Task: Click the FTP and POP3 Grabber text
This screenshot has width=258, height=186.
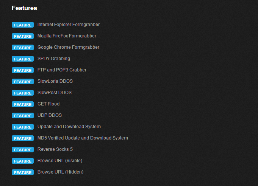Action: pyautogui.click(x=62, y=70)
